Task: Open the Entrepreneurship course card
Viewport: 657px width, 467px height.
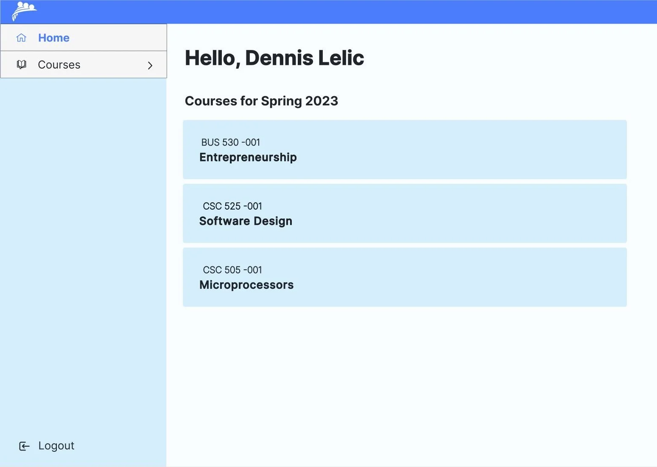Action: point(404,149)
